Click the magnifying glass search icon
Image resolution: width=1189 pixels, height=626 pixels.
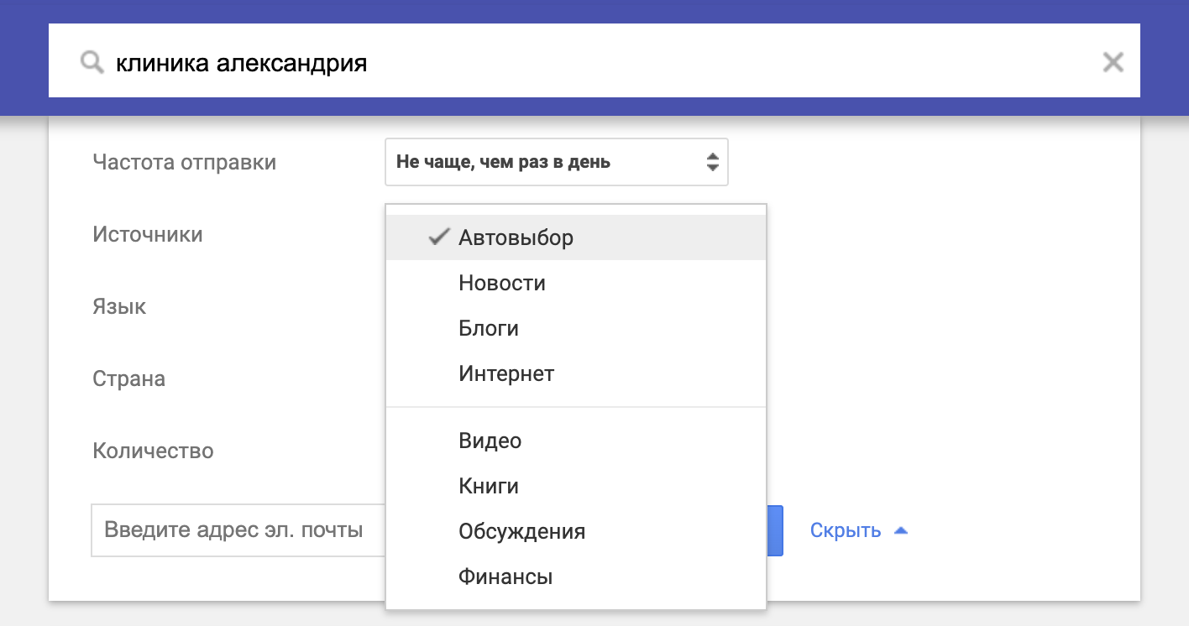click(92, 60)
